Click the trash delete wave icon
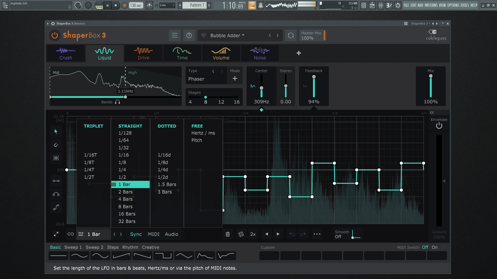The image size is (497, 279). pos(228,234)
